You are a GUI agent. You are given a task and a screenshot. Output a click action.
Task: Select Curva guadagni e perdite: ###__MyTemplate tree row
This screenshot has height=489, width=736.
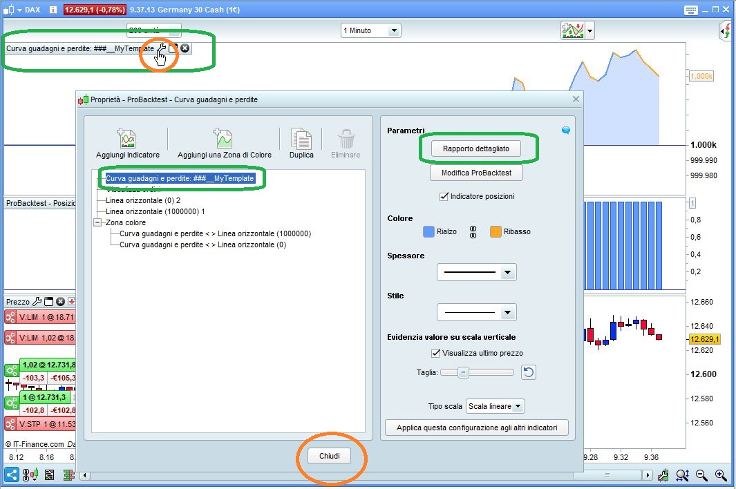click(180, 178)
